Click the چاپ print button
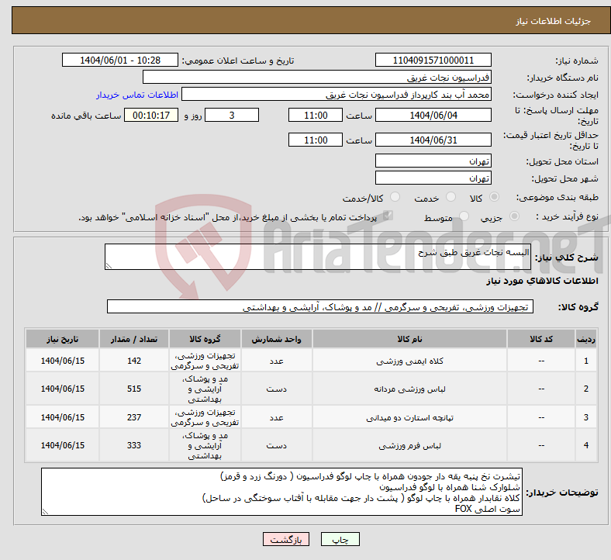Image resolution: width=611 pixels, height=560 pixels. (x=340, y=539)
